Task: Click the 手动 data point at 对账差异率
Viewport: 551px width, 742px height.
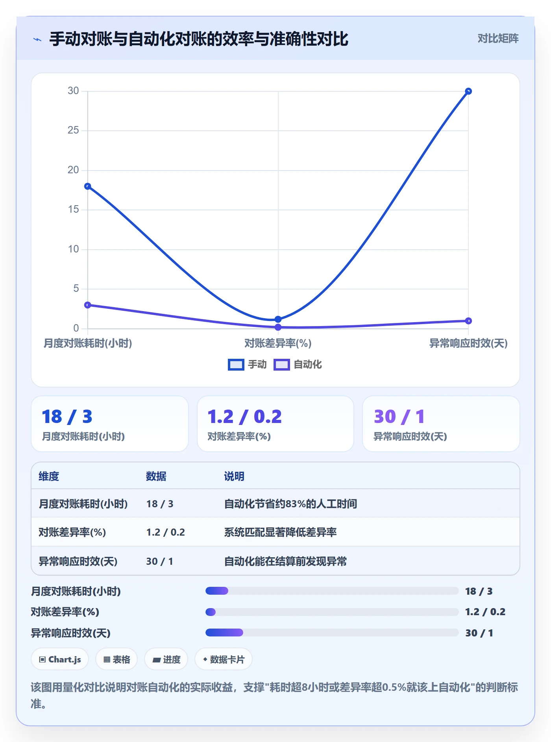Action: 278,319
